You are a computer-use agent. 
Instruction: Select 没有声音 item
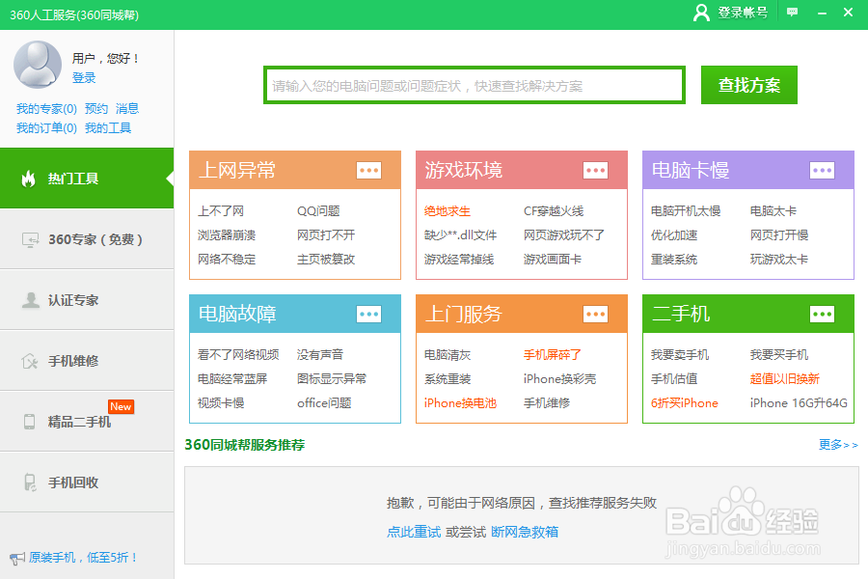[320, 354]
